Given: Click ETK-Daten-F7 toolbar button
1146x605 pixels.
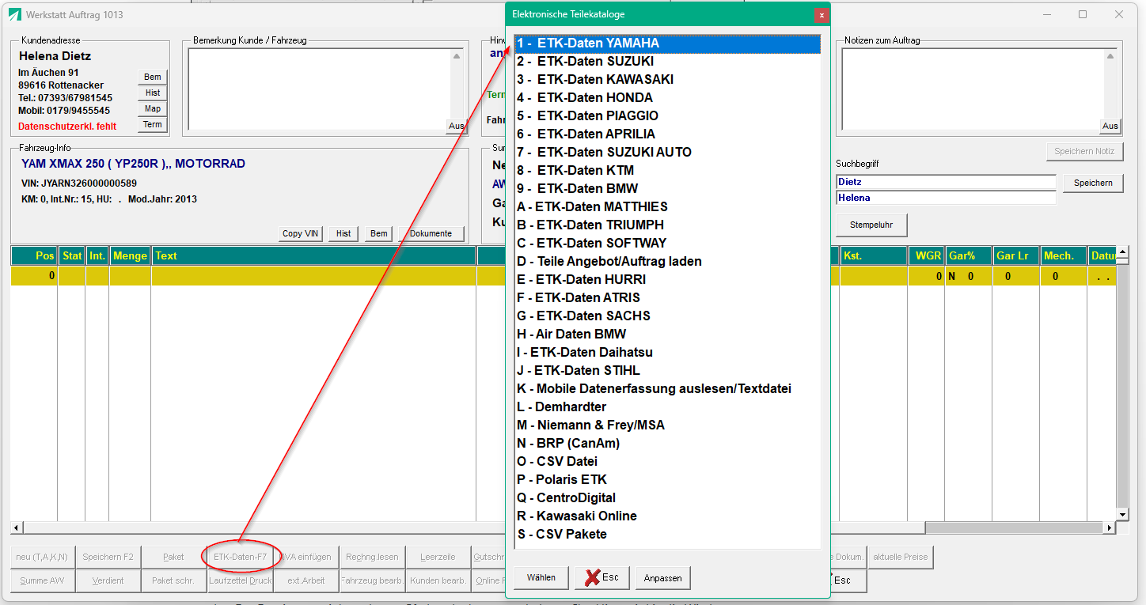Looking at the screenshot, I should [x=241, y=557].
